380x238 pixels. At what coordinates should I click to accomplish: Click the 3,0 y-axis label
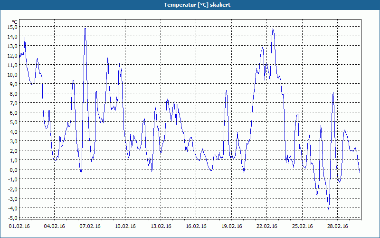13,141
